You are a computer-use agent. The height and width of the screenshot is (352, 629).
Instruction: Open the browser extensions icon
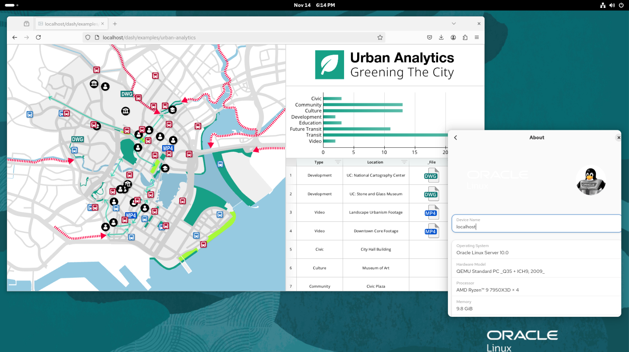(465, 37)
